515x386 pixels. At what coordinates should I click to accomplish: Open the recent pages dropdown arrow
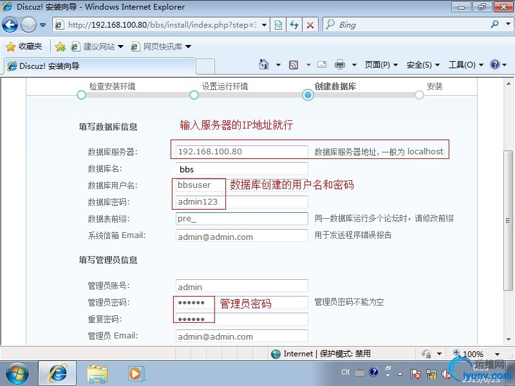42,25
